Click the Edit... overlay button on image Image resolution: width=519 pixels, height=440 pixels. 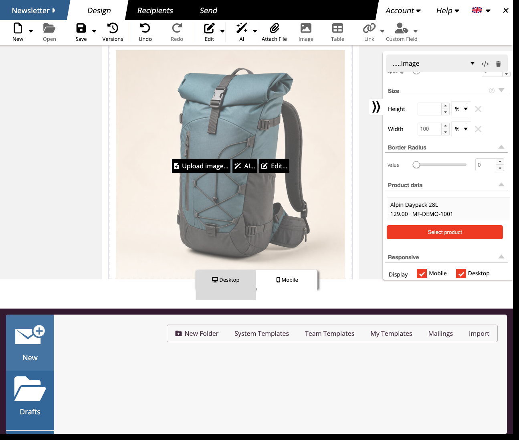[x=274, y=166]
